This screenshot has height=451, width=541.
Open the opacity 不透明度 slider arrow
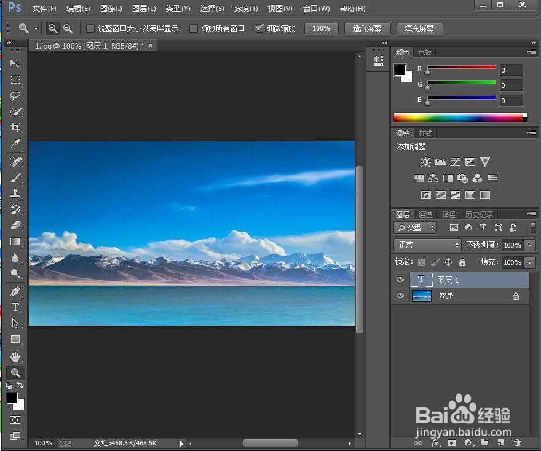tap(530, 245)
